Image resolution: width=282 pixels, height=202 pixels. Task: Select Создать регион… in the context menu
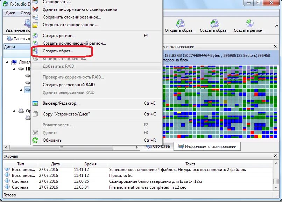pos(59,36)
